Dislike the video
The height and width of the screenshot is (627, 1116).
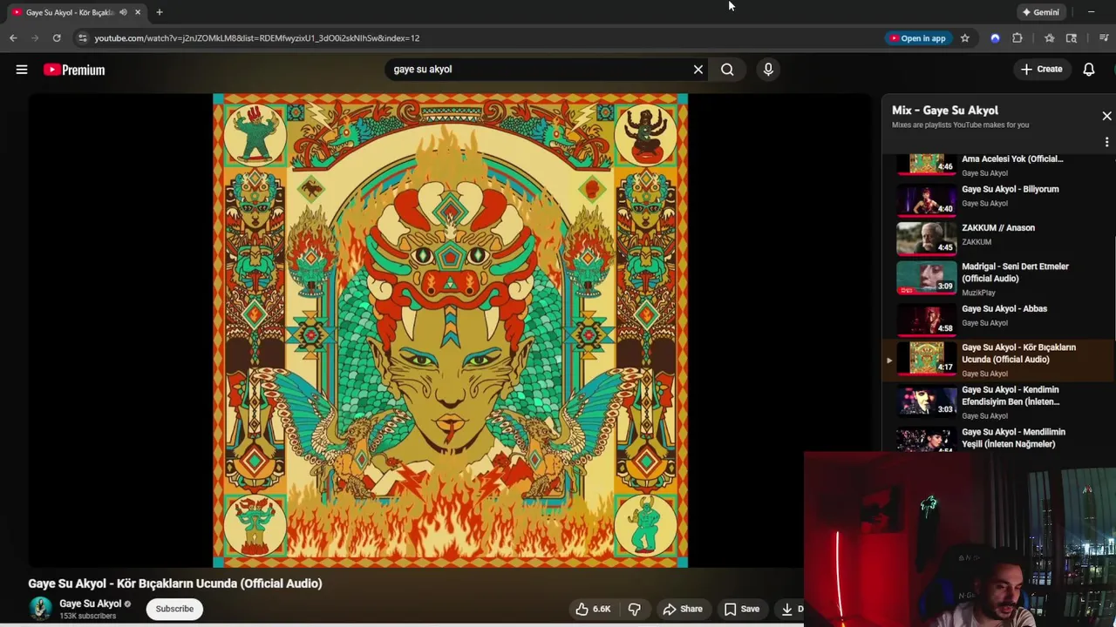point(634,609)
